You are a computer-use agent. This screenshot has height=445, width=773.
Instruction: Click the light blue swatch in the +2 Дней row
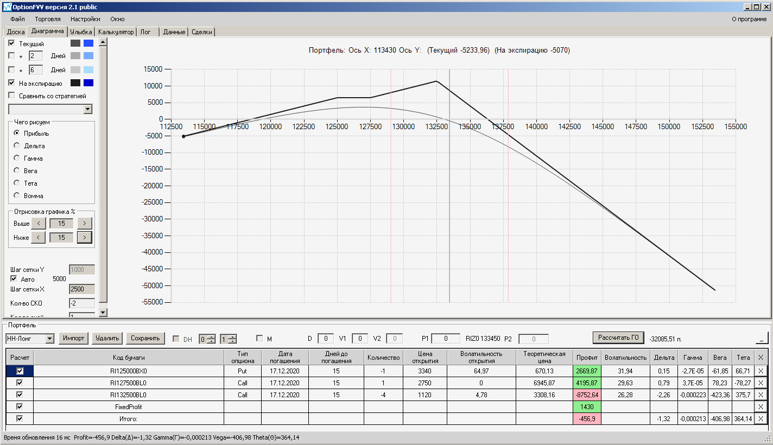tap(88, 56)
